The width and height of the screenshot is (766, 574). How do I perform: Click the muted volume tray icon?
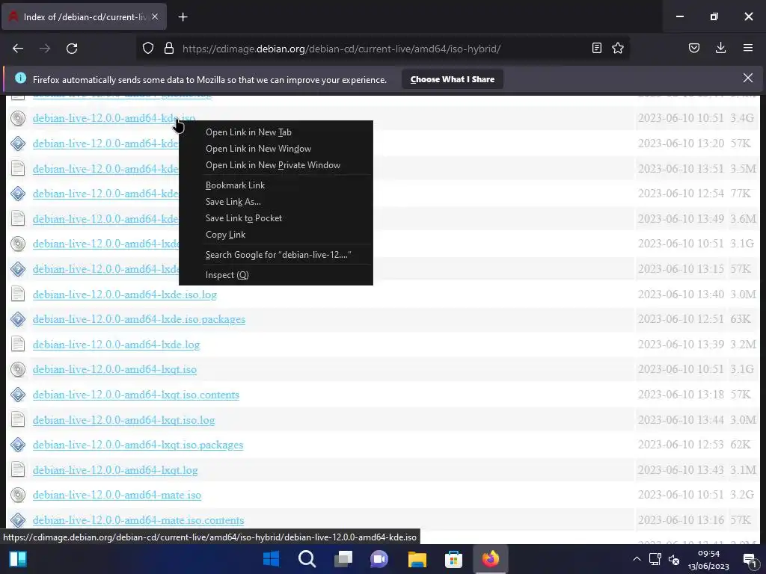(674, 559)
